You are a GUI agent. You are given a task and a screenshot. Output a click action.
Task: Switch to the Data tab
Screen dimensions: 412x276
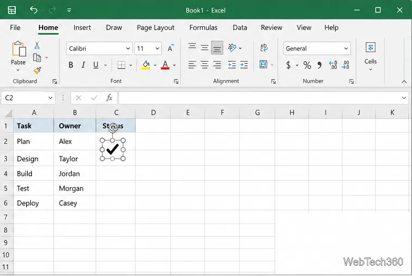240,28
